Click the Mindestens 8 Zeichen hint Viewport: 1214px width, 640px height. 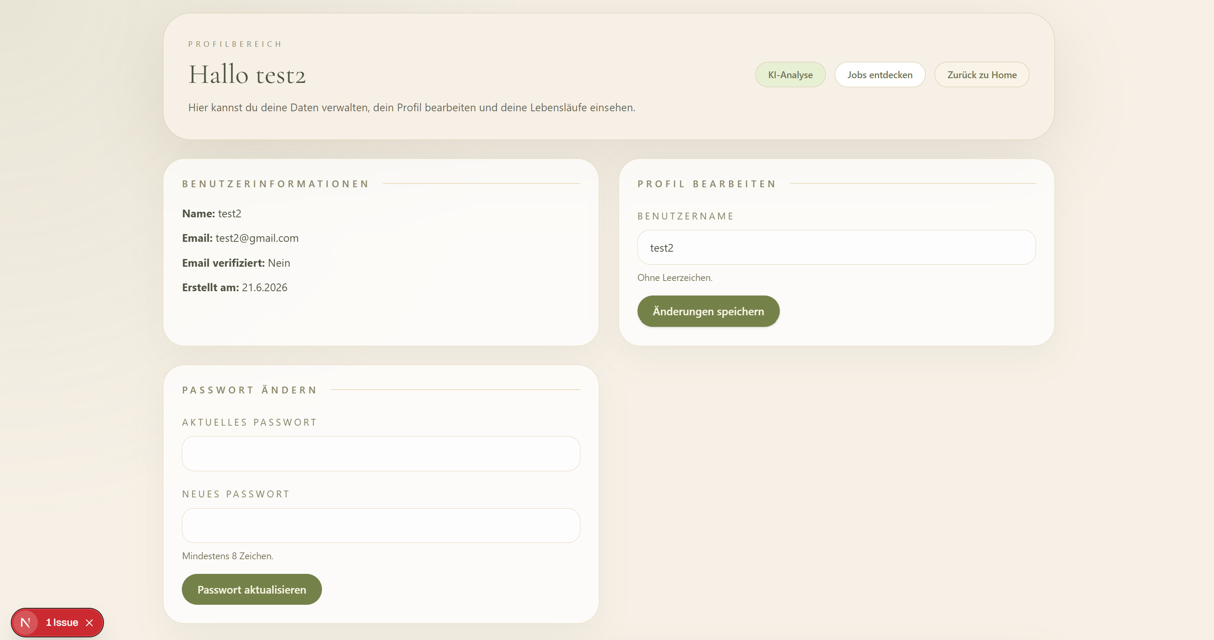click(x=228, y=556)
